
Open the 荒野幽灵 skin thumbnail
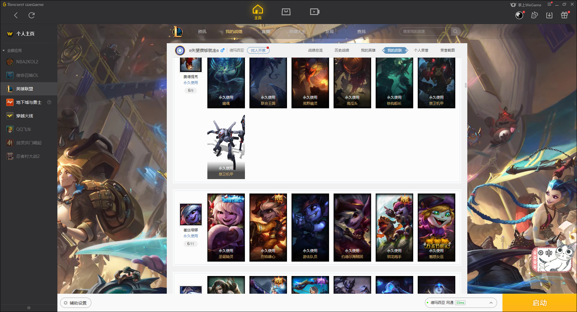click(x=310, y=83)
